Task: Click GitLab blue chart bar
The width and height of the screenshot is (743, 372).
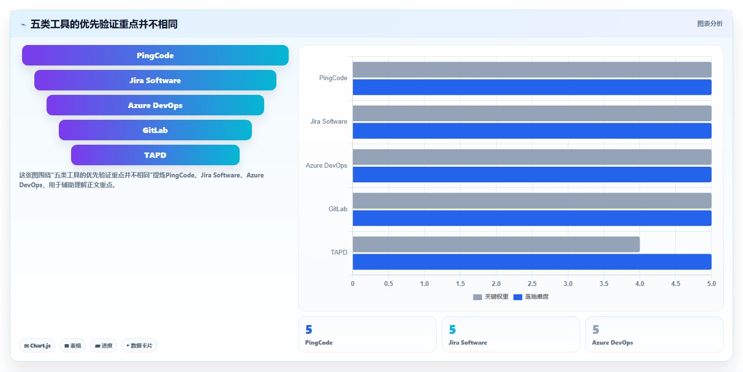Action: 532,218
